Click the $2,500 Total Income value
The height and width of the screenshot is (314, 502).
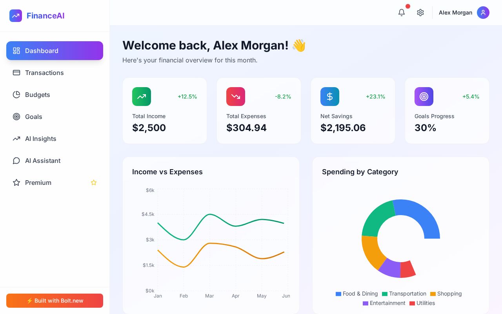149,128
